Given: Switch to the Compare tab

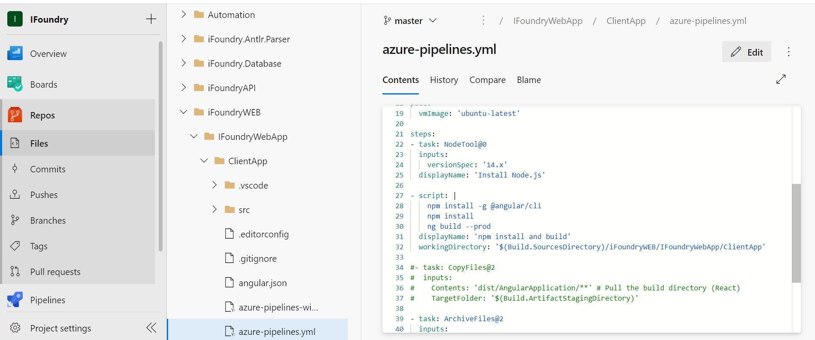Looking at the screenshot, I should click(487, 80).
